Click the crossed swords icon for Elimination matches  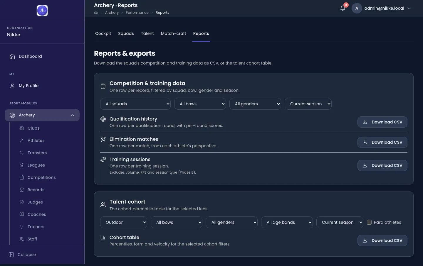click(103, 139)
